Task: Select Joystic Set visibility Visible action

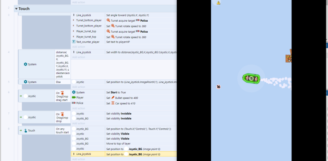Action: 118,134
